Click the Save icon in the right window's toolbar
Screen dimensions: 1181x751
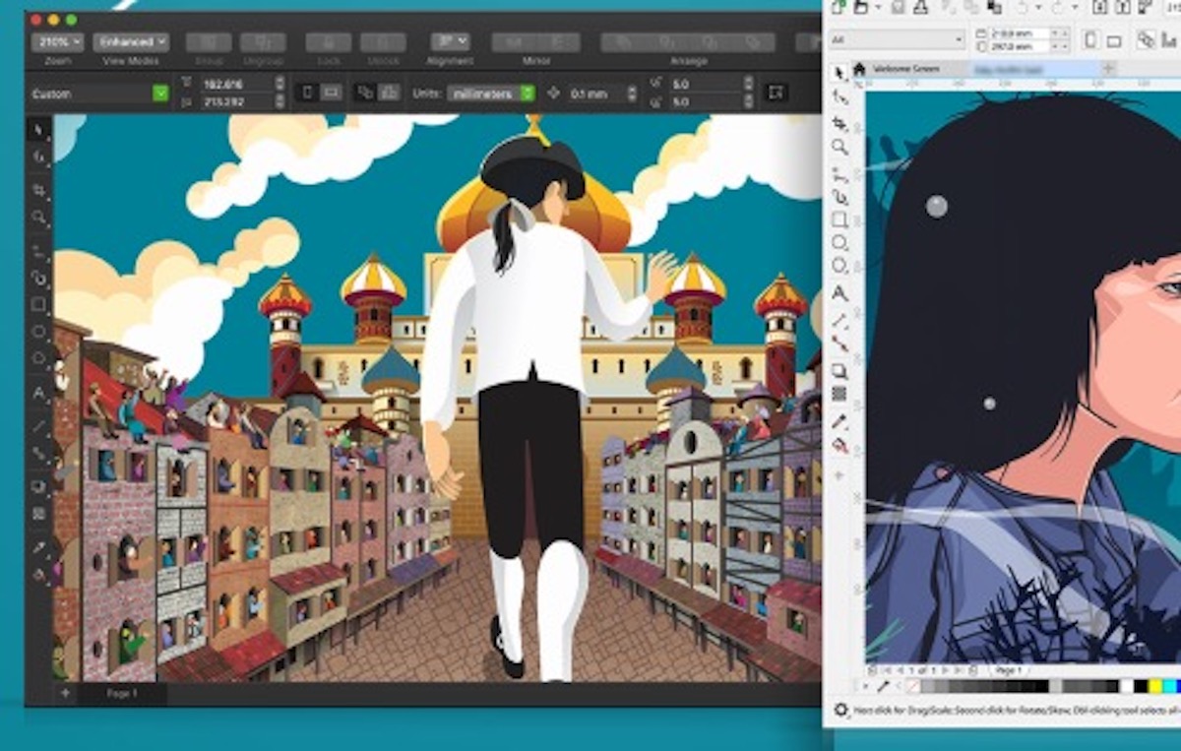click(896, 9)
